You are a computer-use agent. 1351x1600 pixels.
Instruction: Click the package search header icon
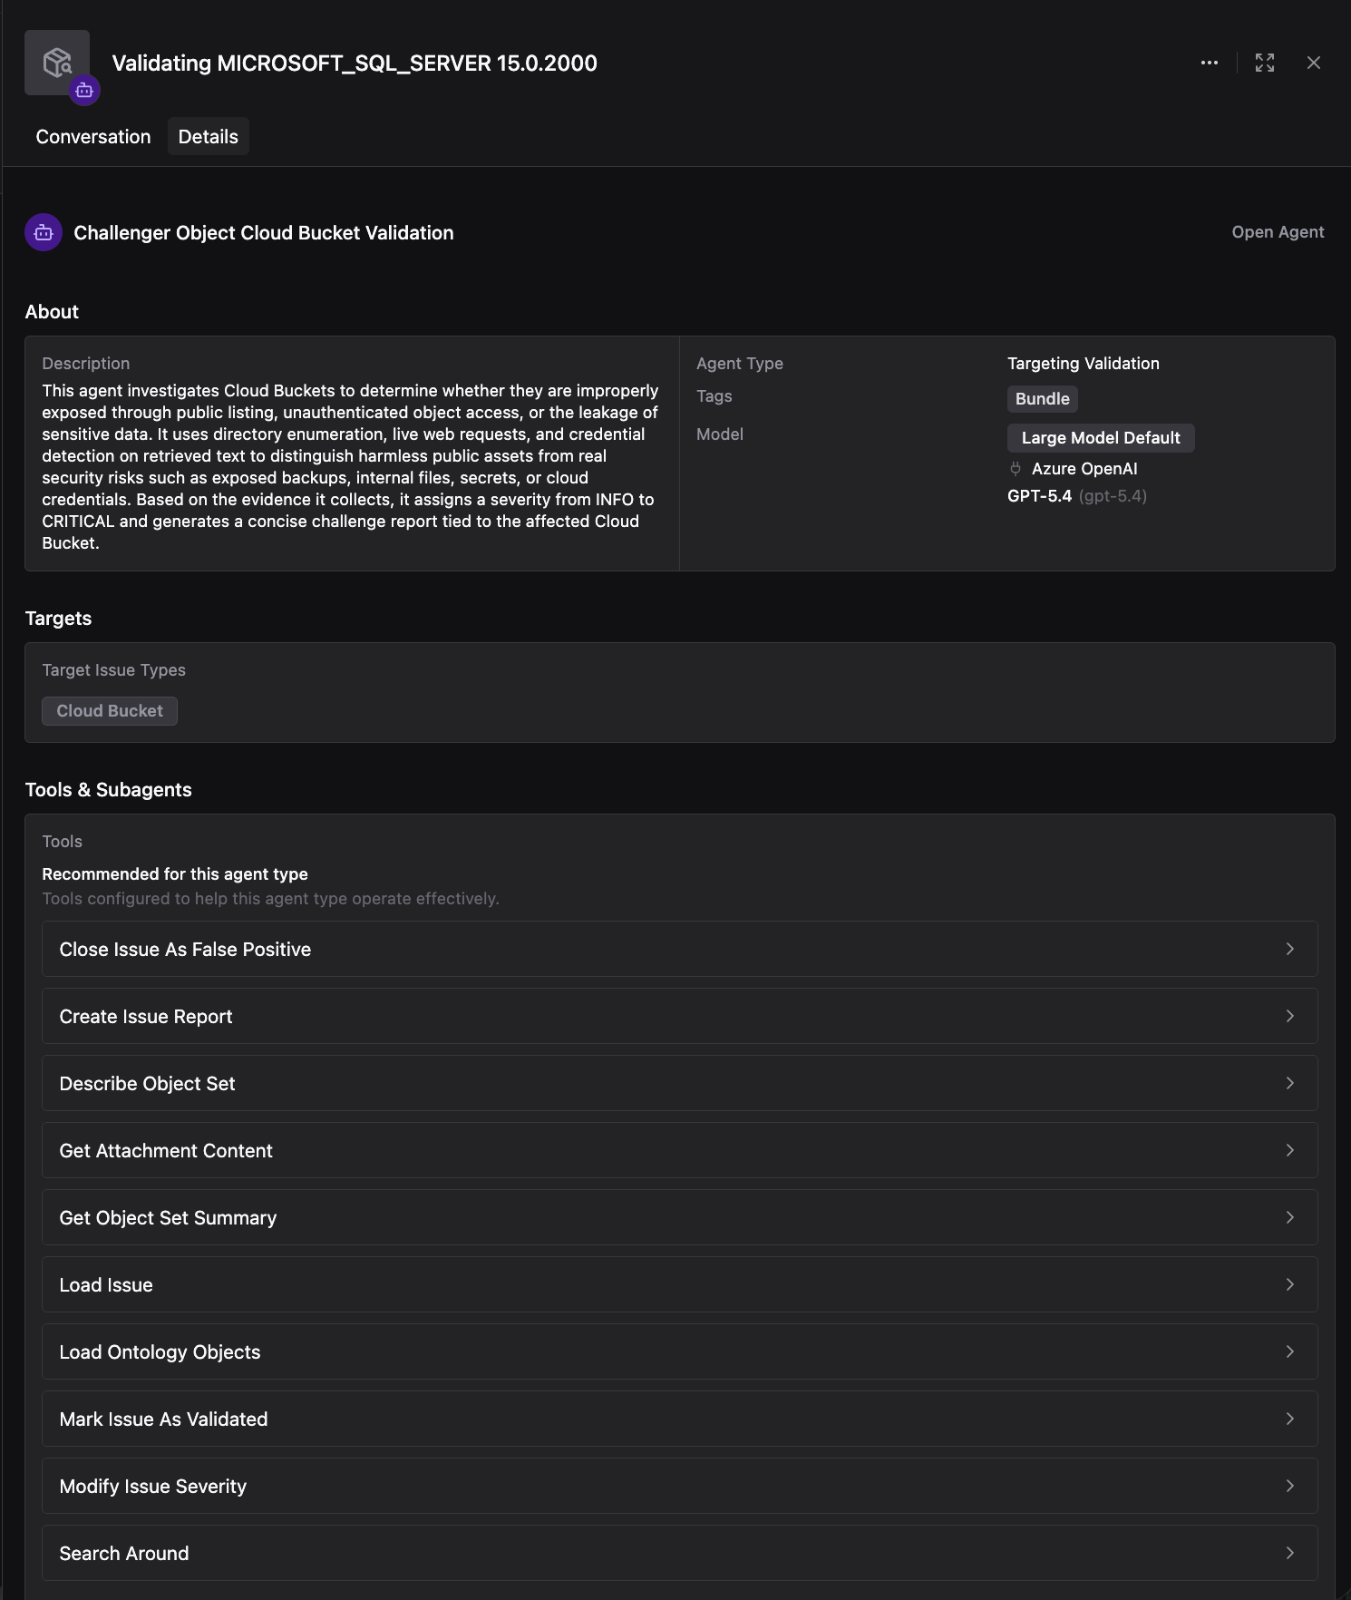[x=57, y=63]
